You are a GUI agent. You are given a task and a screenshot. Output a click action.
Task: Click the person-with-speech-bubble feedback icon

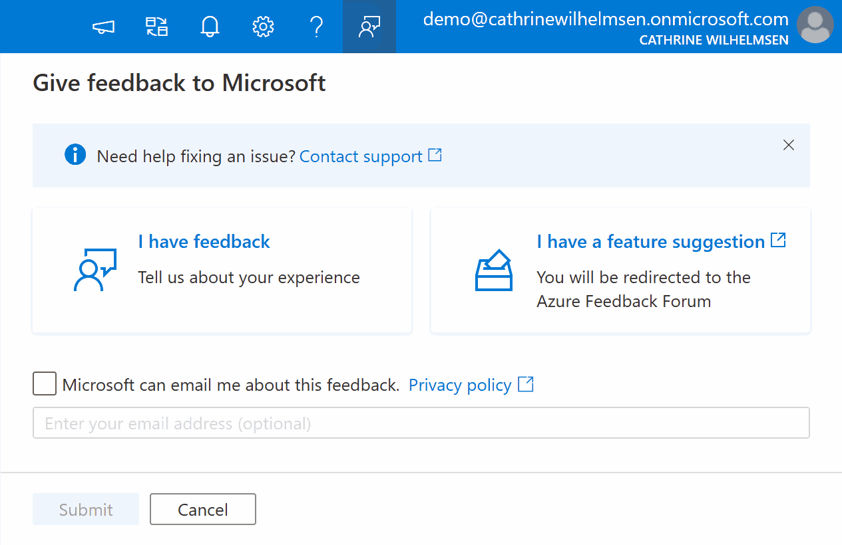pos(95,270)
